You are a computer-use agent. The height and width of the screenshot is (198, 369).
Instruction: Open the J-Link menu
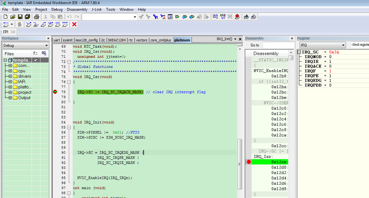(97, 9)
